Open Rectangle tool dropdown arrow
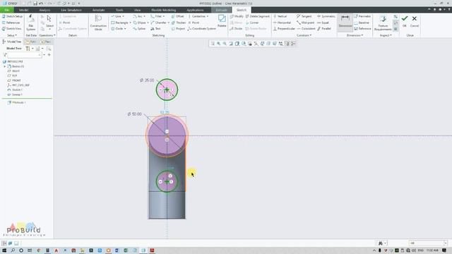The image size is (452, 254). [130, 23]
